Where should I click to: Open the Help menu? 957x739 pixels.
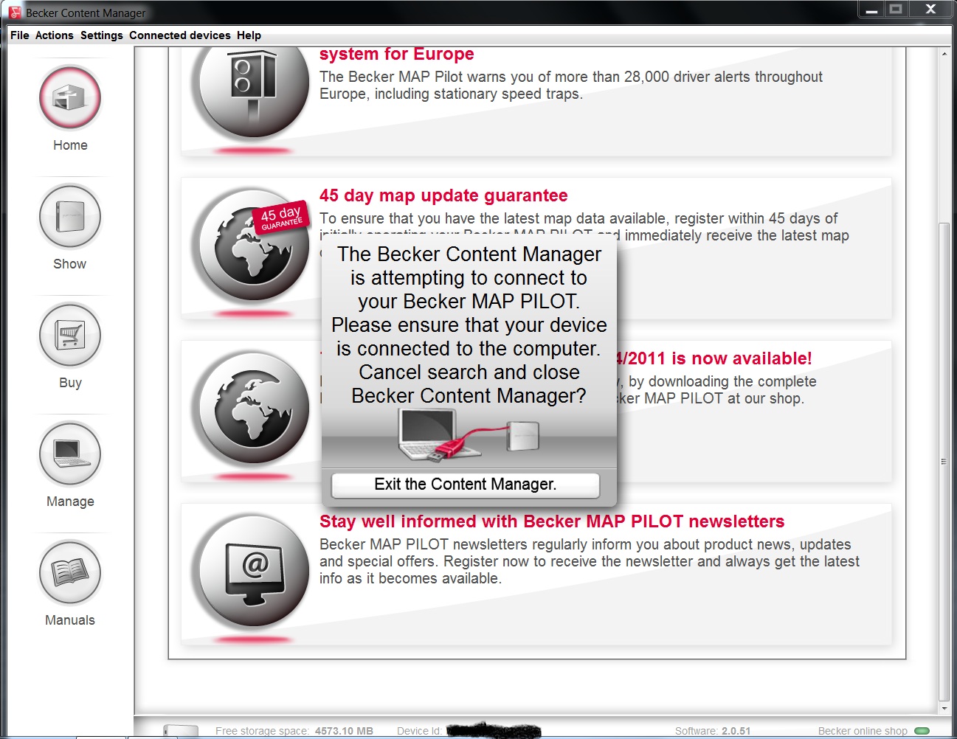click(x=249, y=35)
